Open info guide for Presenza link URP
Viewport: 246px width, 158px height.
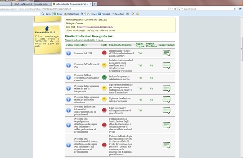(68, 53)
